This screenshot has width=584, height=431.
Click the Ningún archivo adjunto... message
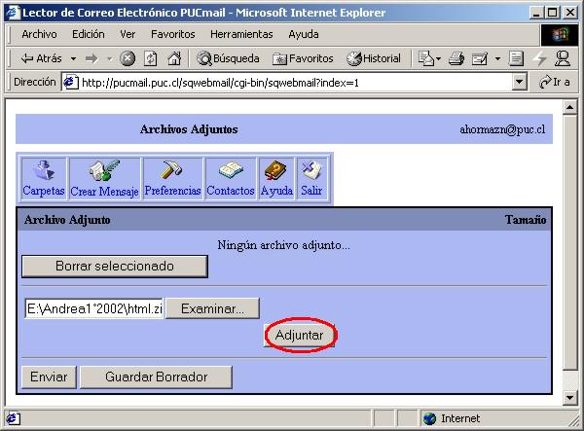[x=284, y=245]
